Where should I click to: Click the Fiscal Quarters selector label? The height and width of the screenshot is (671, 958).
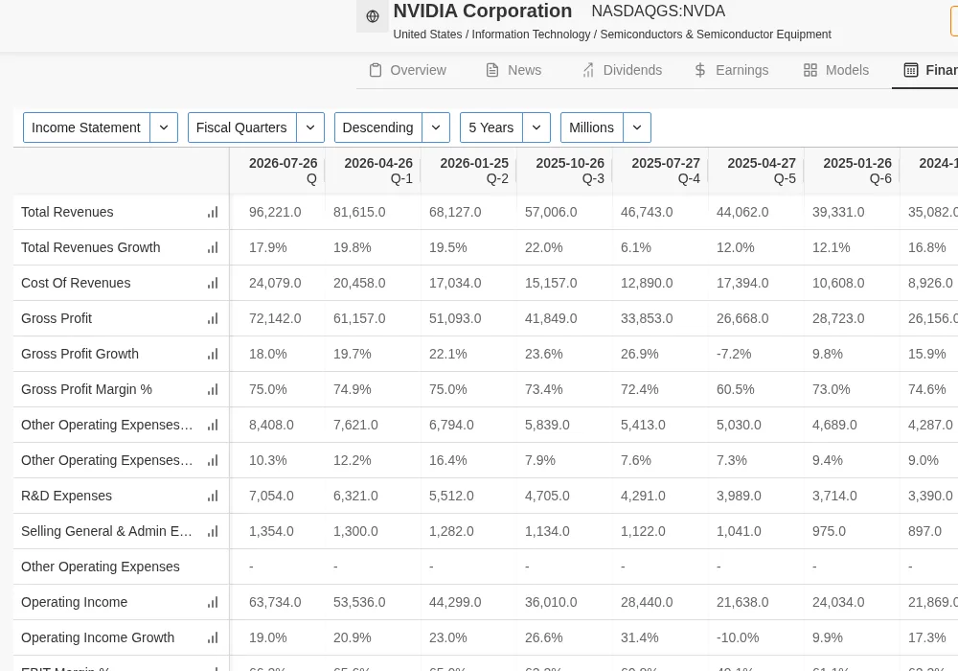coord(242,127)
